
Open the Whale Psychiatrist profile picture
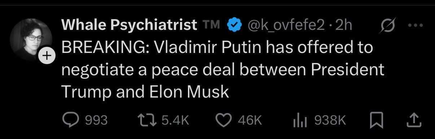[31, 39]
